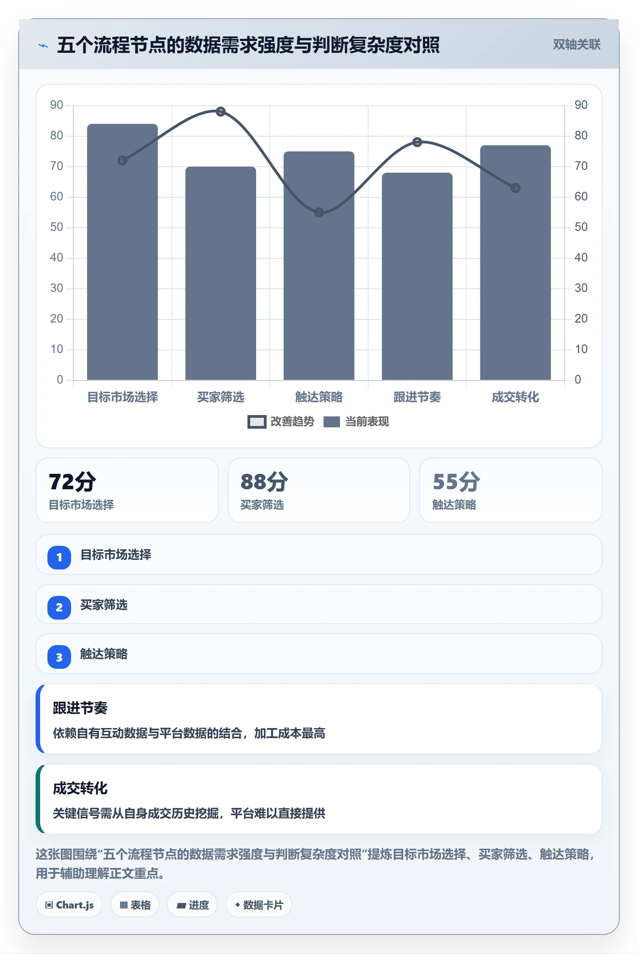
Task: Click the 触达策略 bar in the chart
Action: coord(319,266)
